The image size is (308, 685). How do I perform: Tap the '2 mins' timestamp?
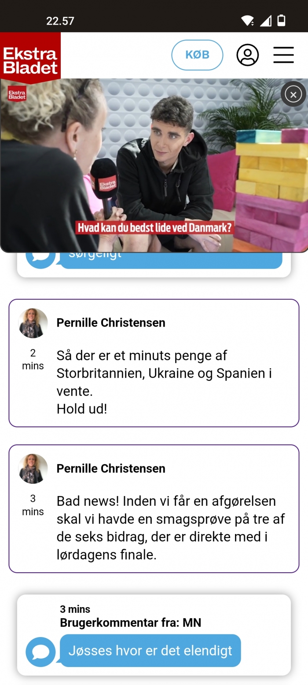pos(33,359)
